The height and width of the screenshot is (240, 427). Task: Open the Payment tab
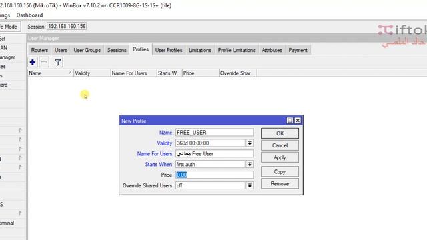[x=298, y=50]
